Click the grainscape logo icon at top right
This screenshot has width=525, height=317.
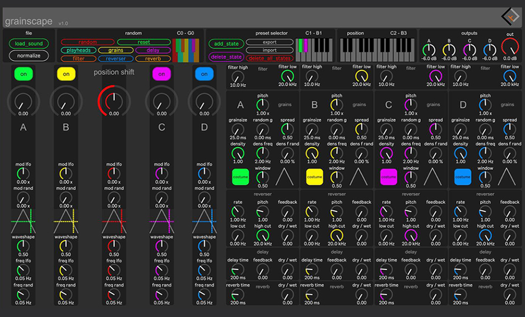pyautogui.click(x=510, y=16)
